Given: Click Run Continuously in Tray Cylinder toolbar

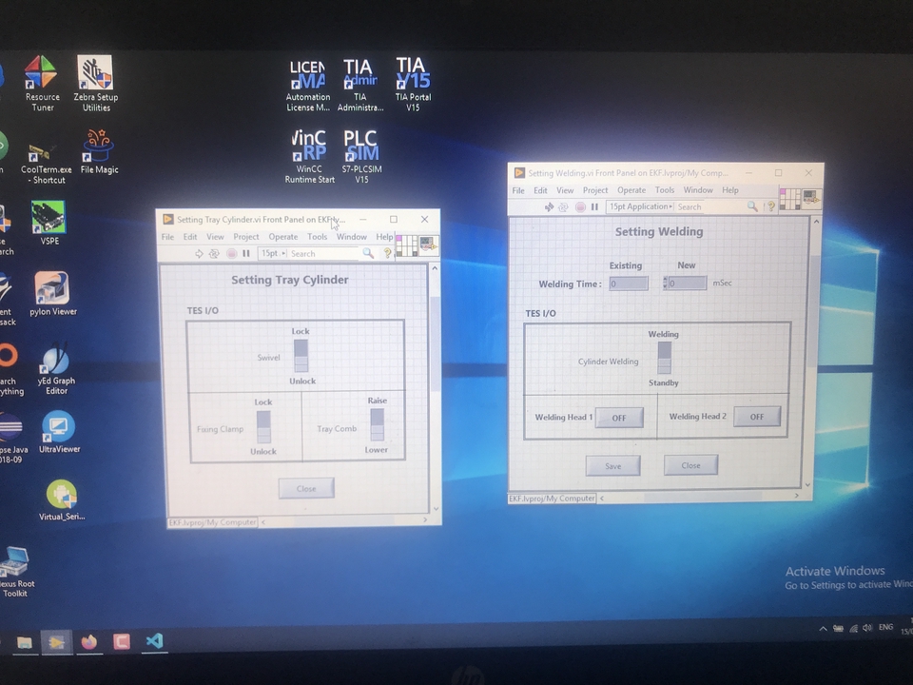Looking at the screenshot, I should click(x=214, y=253).
